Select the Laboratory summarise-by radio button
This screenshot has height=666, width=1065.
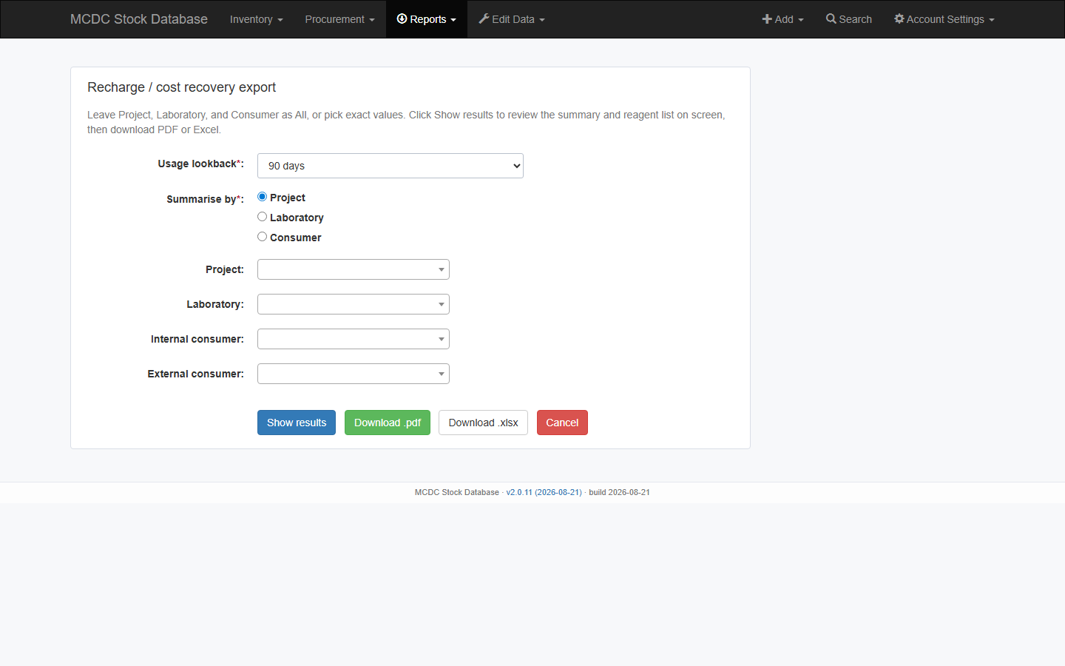tap(262, 217)
